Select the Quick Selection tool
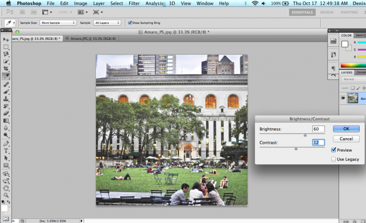Image resolution: width=366 pixels, height=223 pixels. (6, 62)
